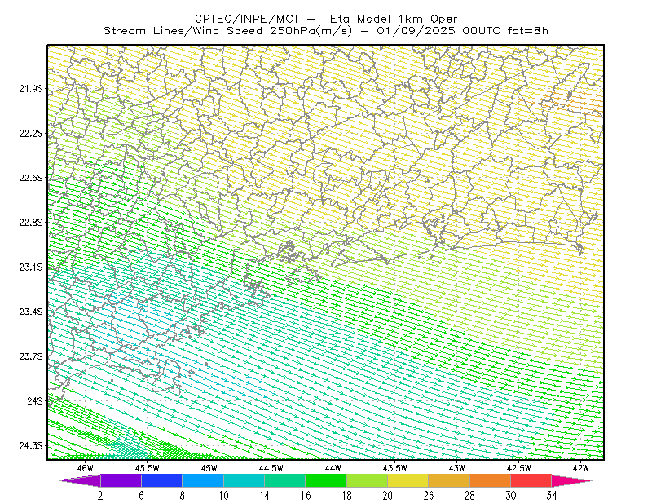Click the longitude label 42W
652x504 pixels.
tap(581, 468)
